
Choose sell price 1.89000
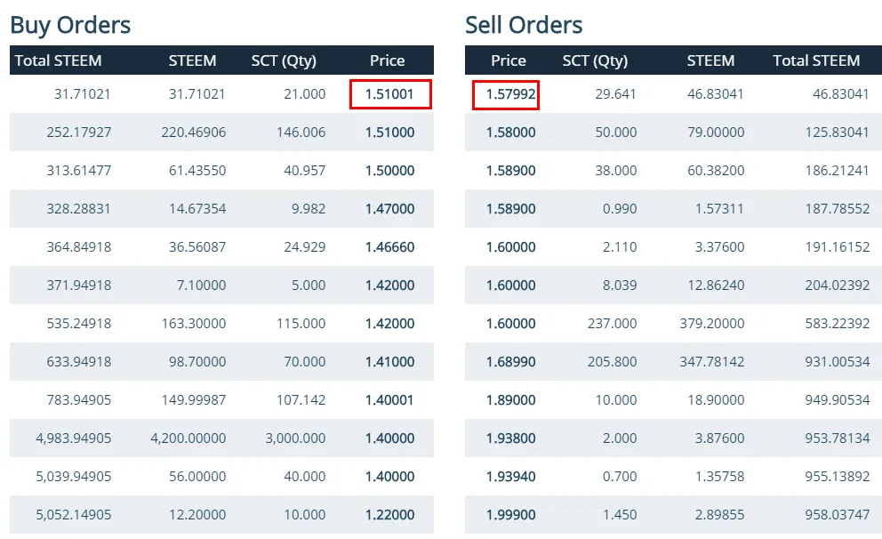tap(510, 400)
